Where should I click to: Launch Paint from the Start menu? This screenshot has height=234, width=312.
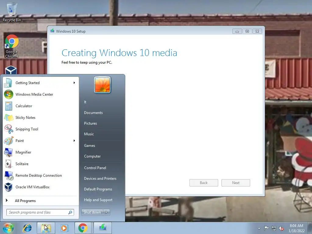(x=41, y=140)
